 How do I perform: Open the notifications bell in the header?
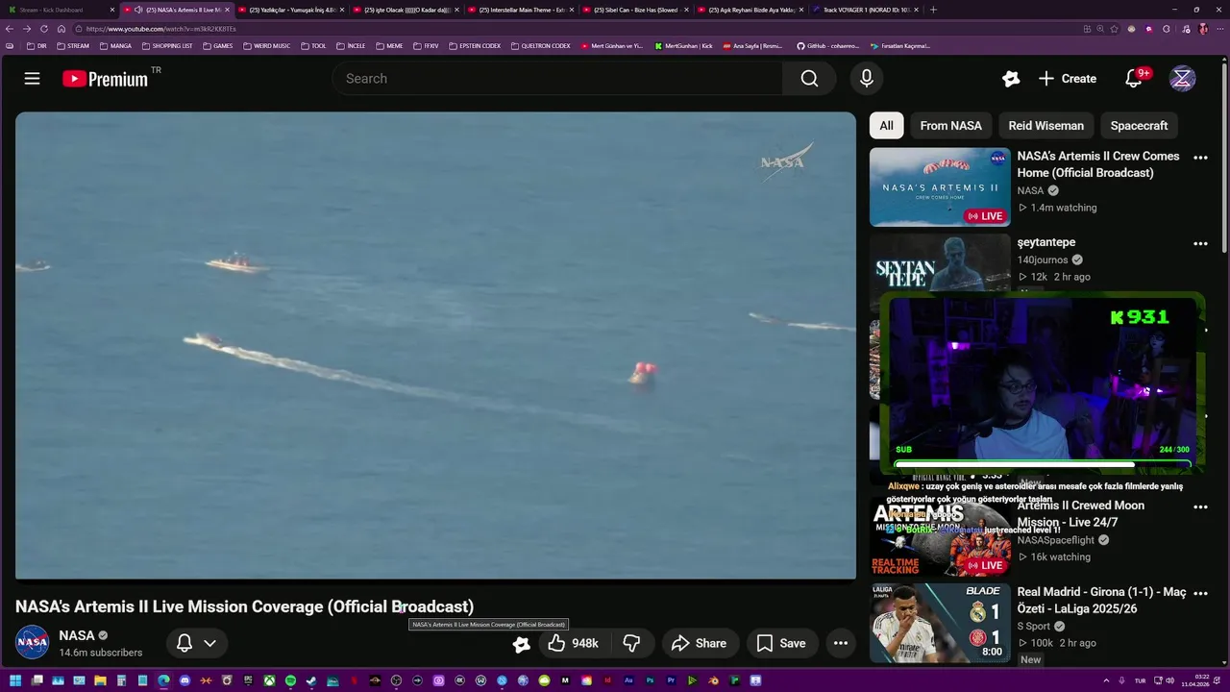coord(1134,79)
